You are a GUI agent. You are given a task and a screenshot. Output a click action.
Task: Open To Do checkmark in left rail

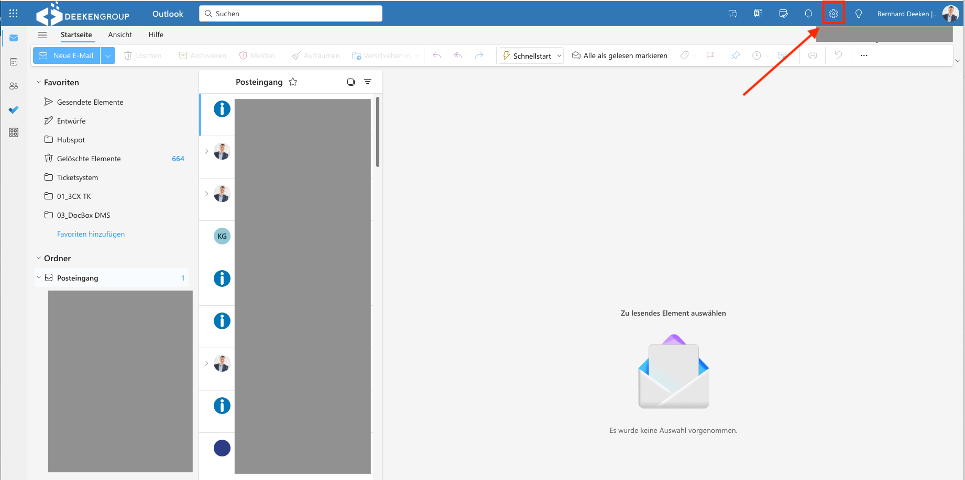(x=14, y=109)
